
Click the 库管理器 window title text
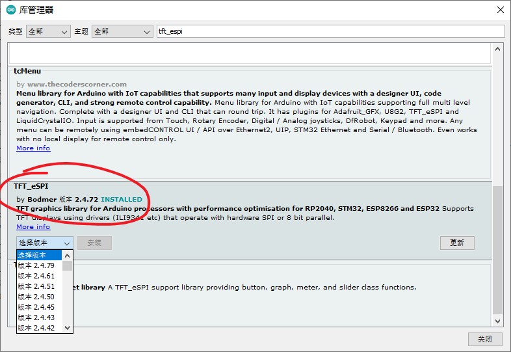coord(36,10)
